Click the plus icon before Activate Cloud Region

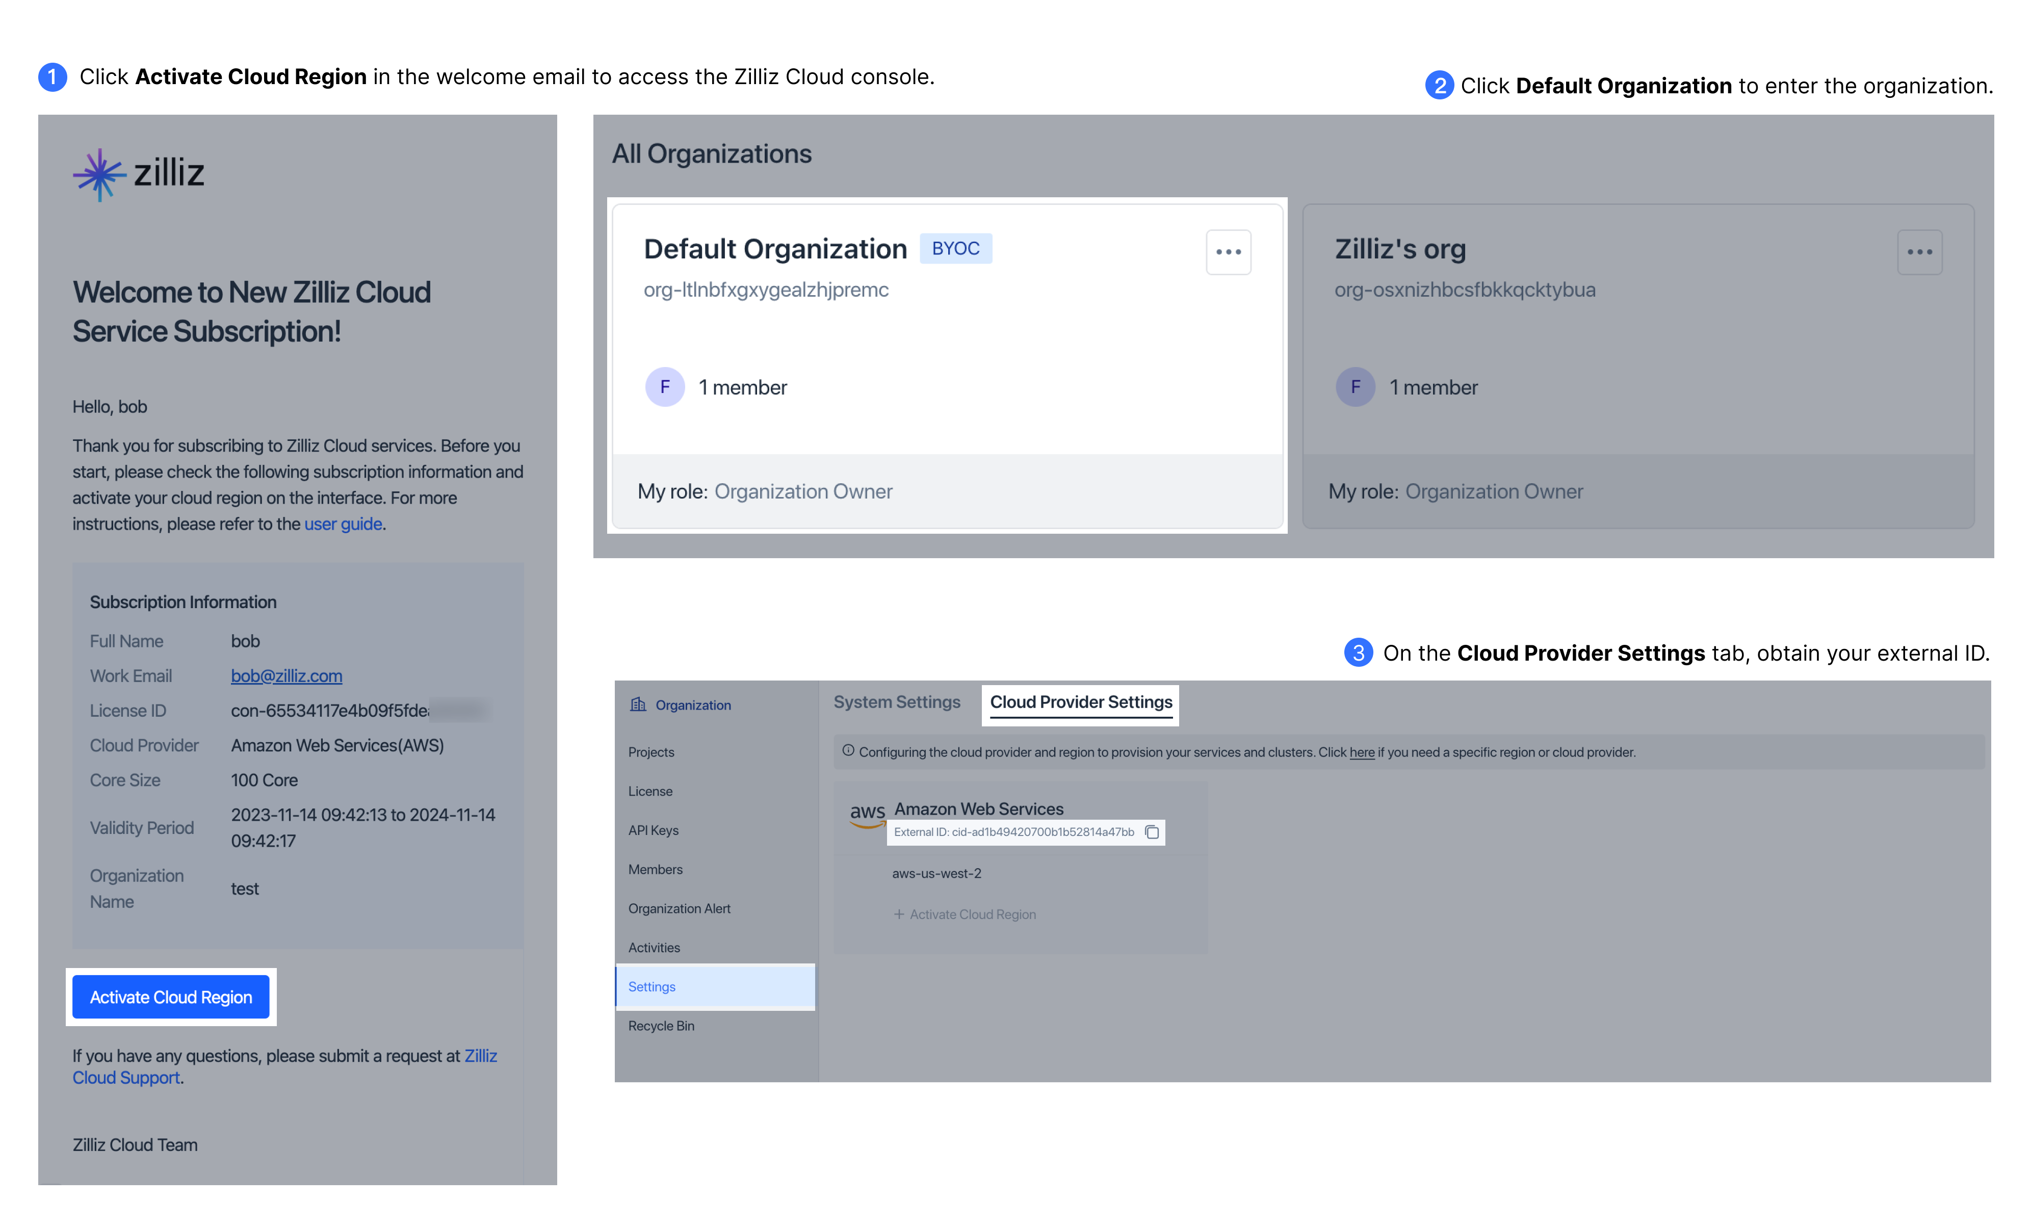pyautogui.click(x=899, y=914)
